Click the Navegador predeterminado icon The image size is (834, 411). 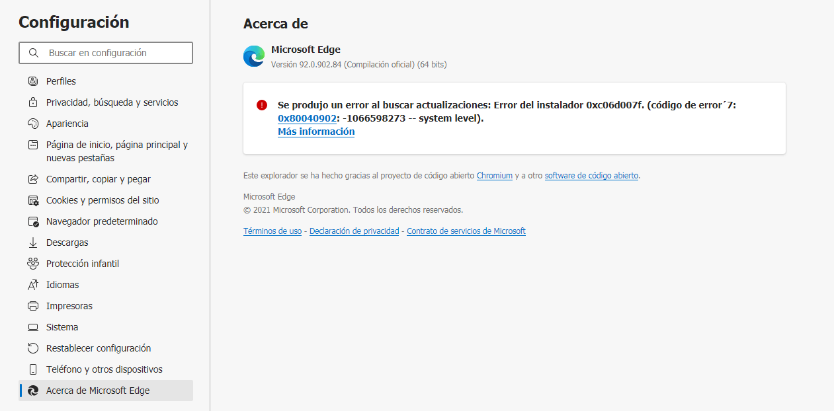pos(33,221)
